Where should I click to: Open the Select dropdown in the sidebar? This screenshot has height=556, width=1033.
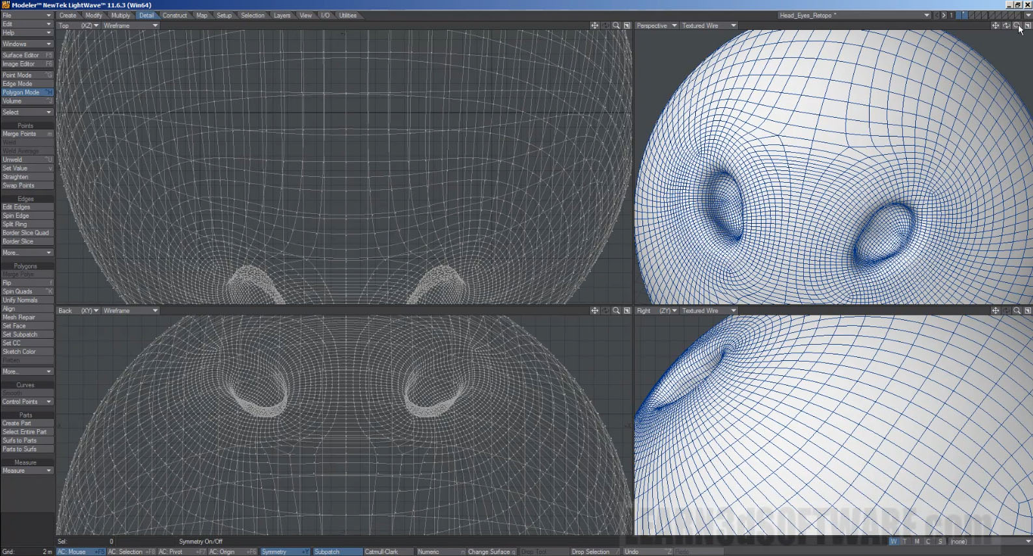pyautogui.click(x=27, y=113)
